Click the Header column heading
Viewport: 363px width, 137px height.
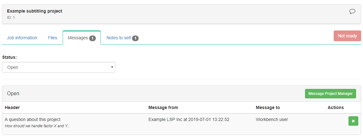coord(12,107)
